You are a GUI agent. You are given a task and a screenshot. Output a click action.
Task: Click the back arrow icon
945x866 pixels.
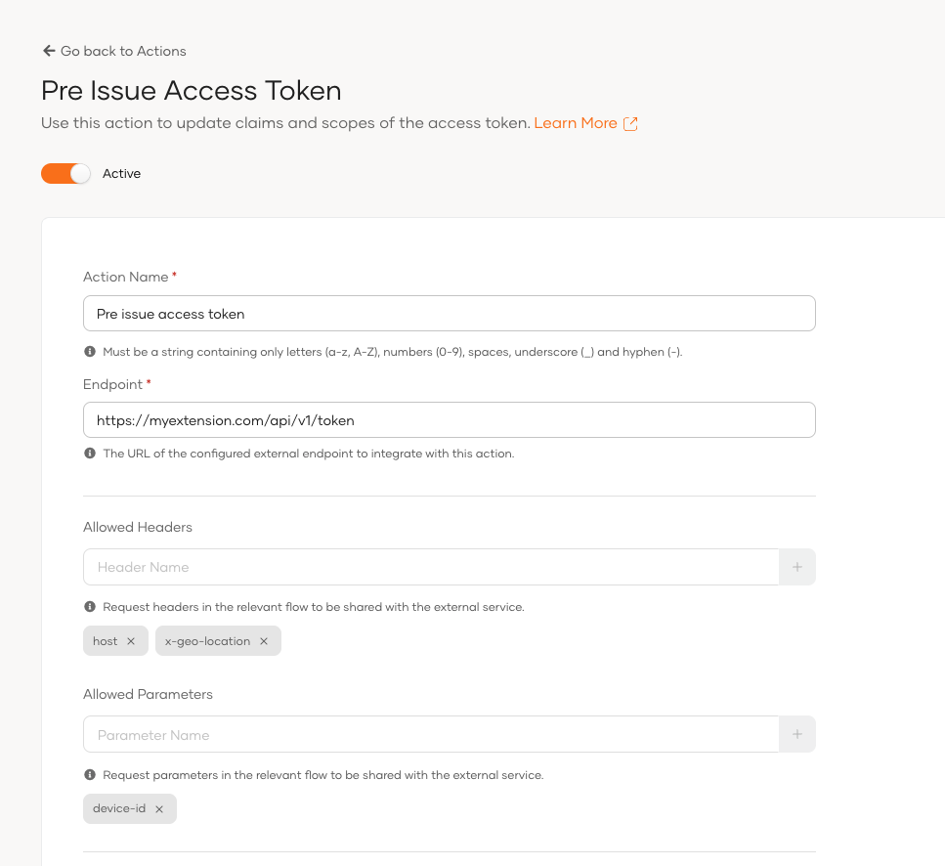point(47,51)
